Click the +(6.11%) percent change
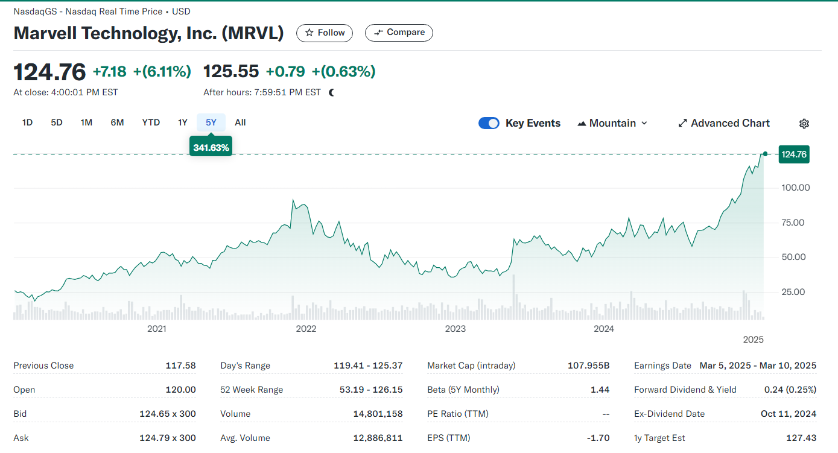 point(162,72)
